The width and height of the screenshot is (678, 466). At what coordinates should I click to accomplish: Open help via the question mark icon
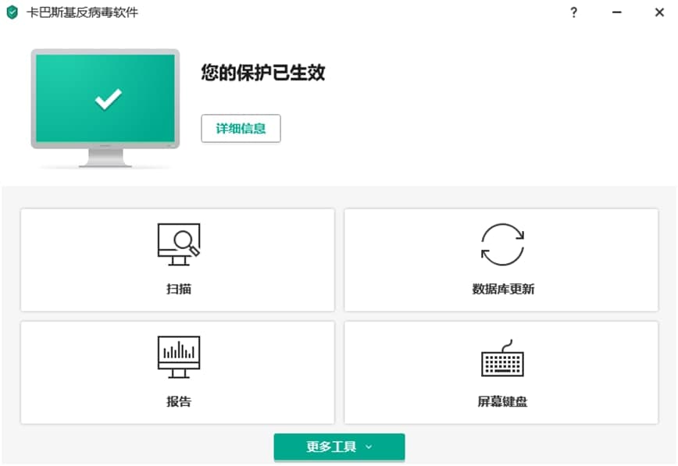tap(574, 12)
